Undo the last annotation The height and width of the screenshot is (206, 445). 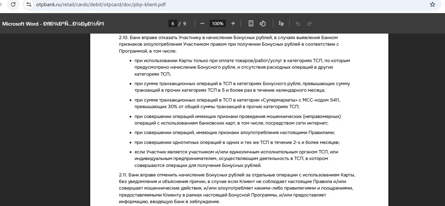(x=298, y=23)
